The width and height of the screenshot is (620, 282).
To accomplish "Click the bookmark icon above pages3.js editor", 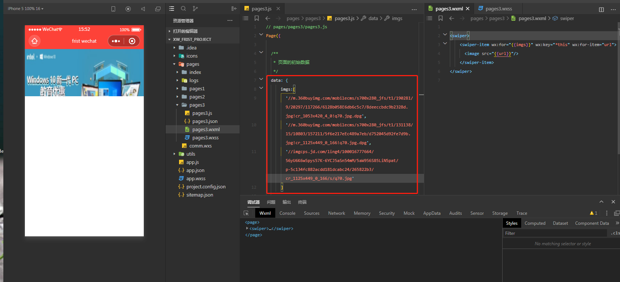I will coord(257,18).
